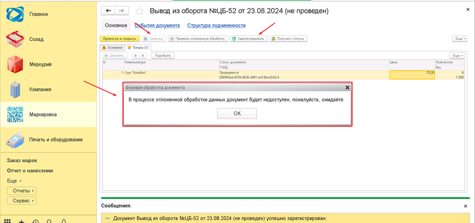This screenshot has height=223, width=475.
Task: Click Прервать отложенную обработку
Action: 198,39
